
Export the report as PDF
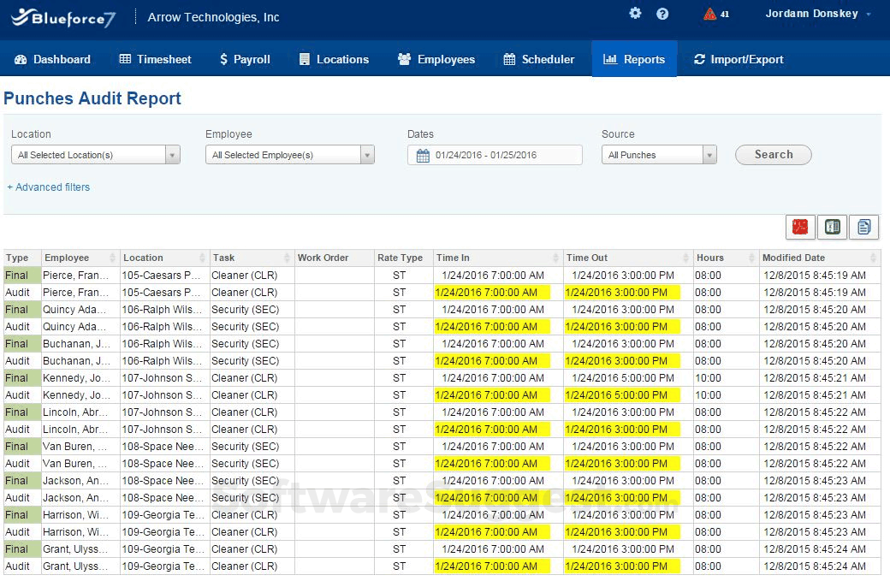coord(799,227)
